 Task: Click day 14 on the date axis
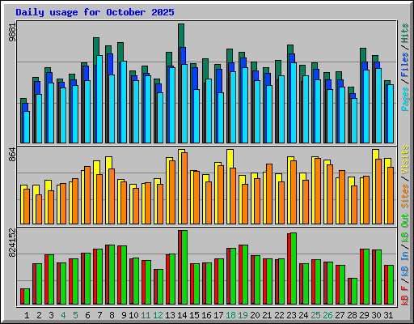[x=182, y=315]
